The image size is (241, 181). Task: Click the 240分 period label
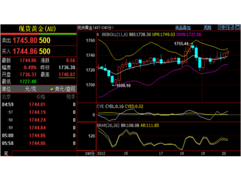(90, 153)
